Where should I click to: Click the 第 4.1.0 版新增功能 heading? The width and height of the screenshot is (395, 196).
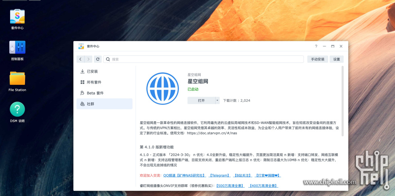157,147
